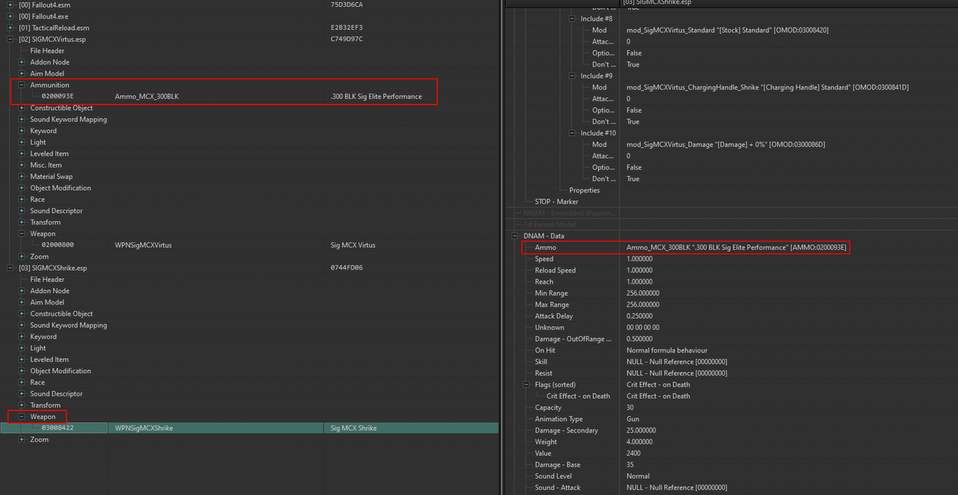The height and width of the screenshot is (495, 958).
Task: Collapse Weapon group under SIGMCXShrike.esp
Action: point(22,416)
